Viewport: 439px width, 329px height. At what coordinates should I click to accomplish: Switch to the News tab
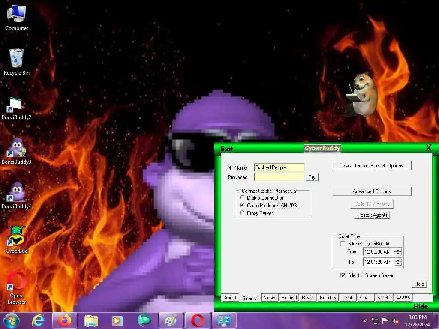[269, 298]
